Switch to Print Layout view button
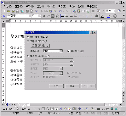126x116 pixels. (9, 104)
